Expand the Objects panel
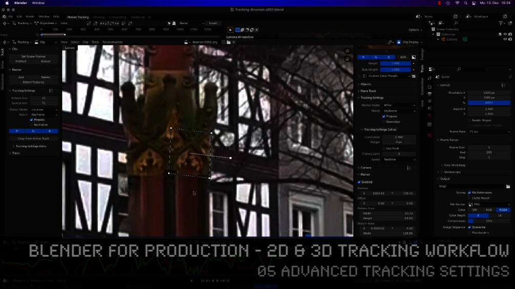 [x=365, y=84]
